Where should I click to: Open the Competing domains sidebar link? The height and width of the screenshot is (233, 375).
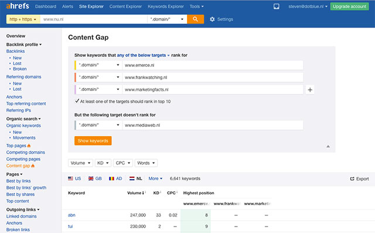tap(26, 152)
